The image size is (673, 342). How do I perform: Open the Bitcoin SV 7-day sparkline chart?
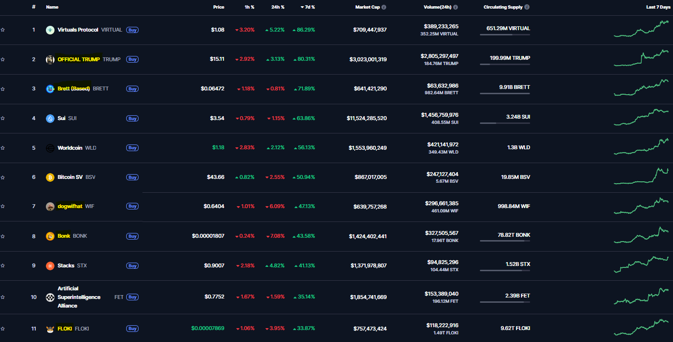click(641, 177)
